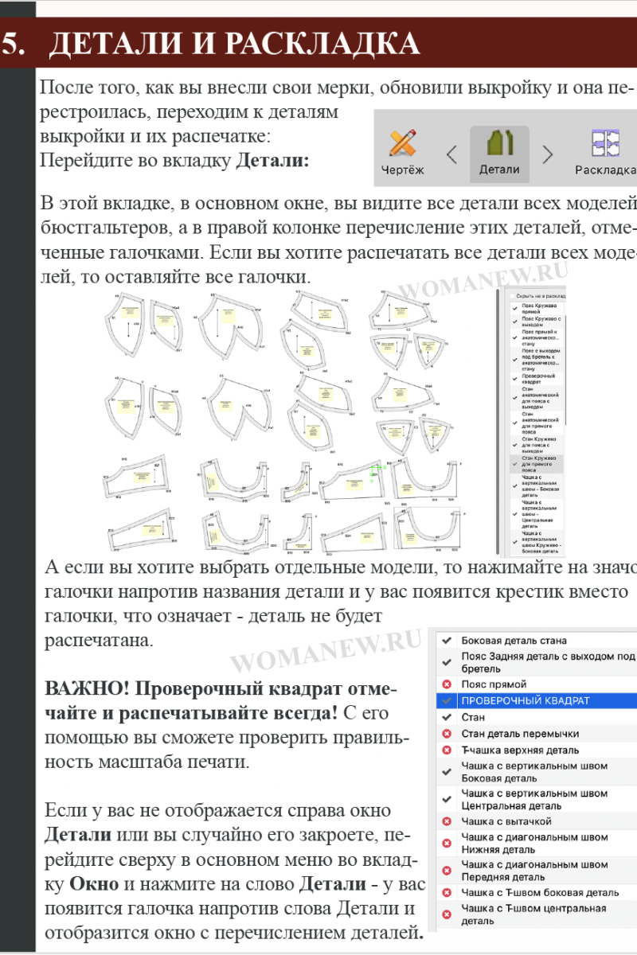The height and width of the screenshot is (955, 637).
Task: Uncheck Пояс Задняя деталь с выходом под бретель
Action: 447,662
